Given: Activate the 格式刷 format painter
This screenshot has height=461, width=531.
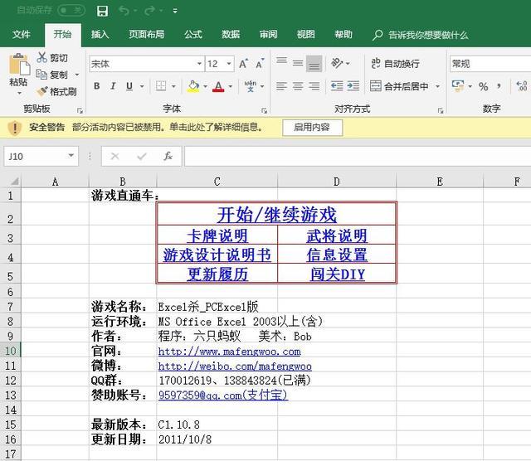Looking at the screenshot, I should click(x=56, y=91).
